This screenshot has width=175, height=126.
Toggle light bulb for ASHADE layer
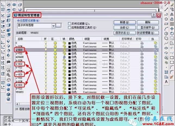pyautogui.click(x=46, y=57)
